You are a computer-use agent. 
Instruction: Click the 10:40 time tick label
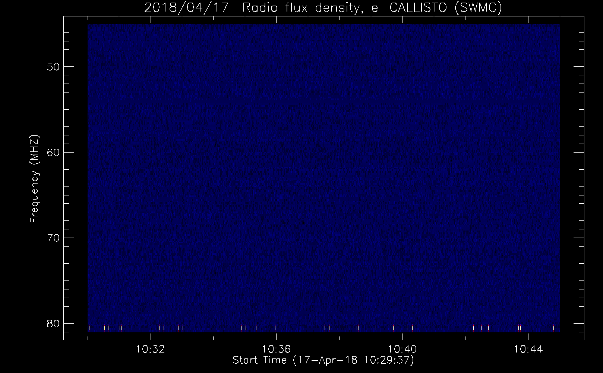point(402,350)
